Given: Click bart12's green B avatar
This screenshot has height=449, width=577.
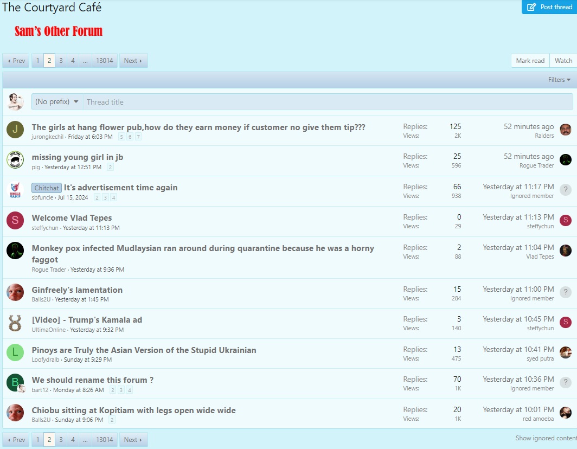Looking at the screenshot, I should click(x=15, y=383).
